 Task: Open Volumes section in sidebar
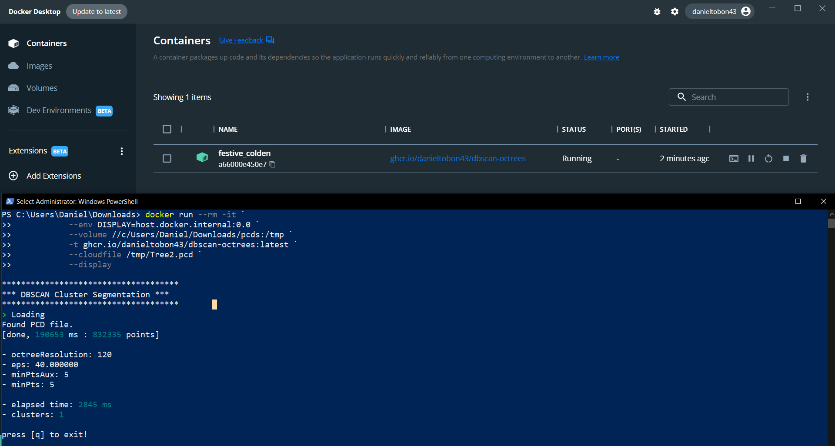click(x=42, y=88)
